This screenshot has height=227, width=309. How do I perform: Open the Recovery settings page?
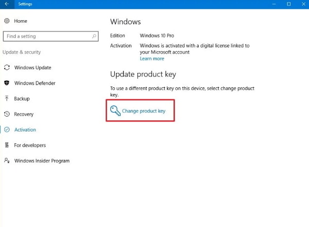(24, 114)
